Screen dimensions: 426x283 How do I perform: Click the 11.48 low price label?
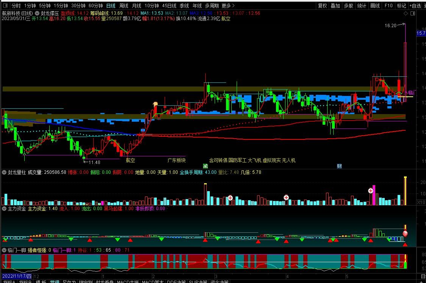tap(94, 162)
